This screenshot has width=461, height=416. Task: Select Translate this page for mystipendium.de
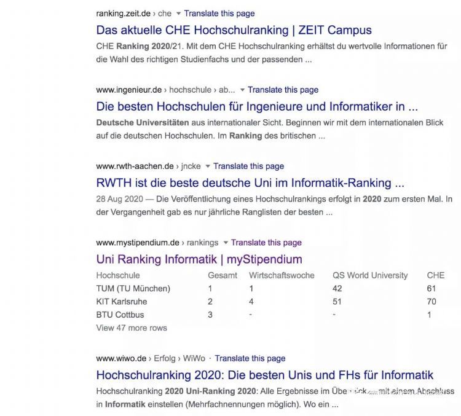[x=267, y=243]
